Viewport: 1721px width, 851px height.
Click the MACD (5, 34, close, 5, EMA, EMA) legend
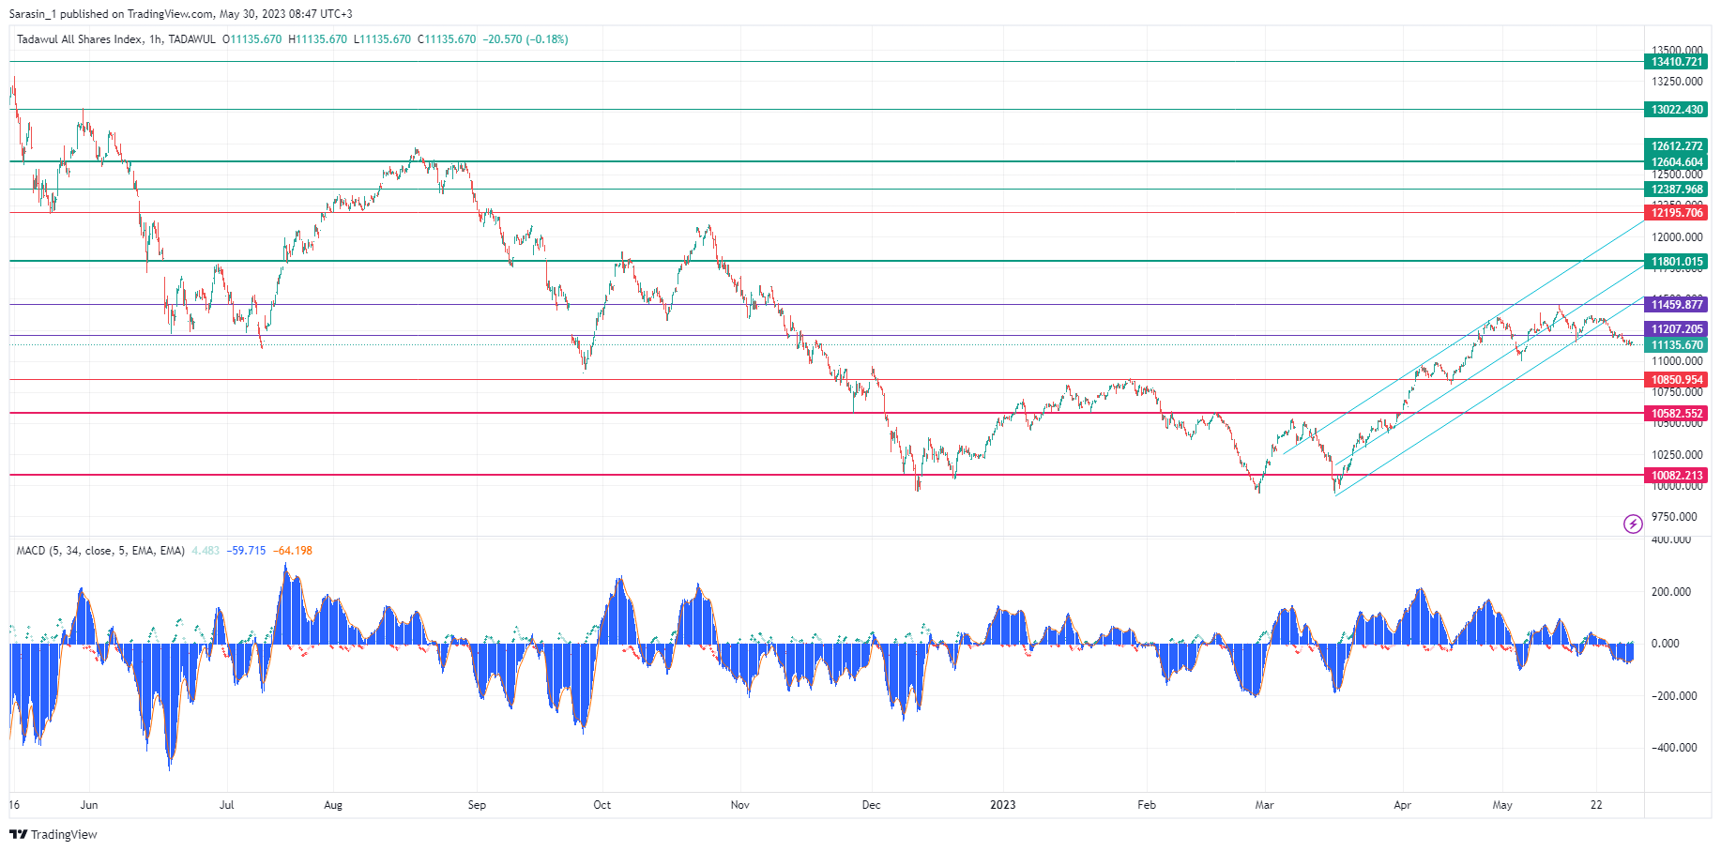point(100,551)
